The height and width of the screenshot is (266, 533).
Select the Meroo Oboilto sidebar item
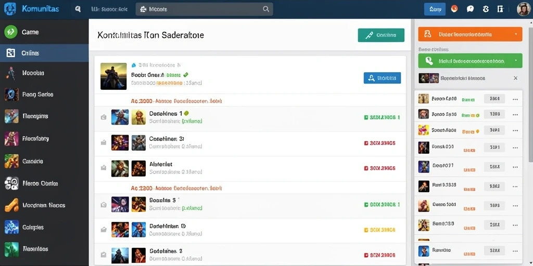coord(44,183)
